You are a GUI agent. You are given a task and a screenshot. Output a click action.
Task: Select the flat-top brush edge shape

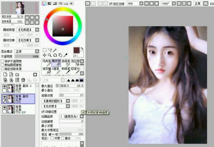pyautogui.click(x=82, y=80)
